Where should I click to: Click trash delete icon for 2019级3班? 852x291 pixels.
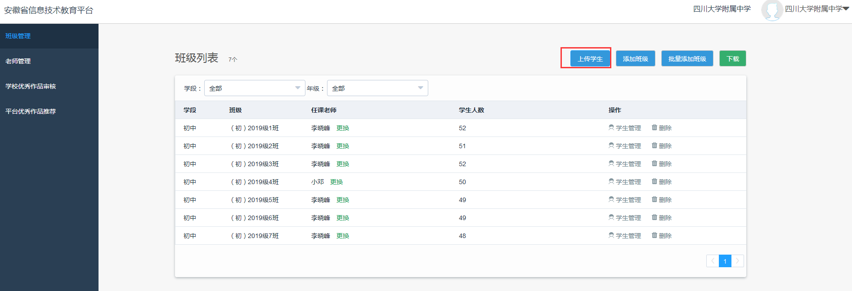pyautogui.click(x=655, y=163)
